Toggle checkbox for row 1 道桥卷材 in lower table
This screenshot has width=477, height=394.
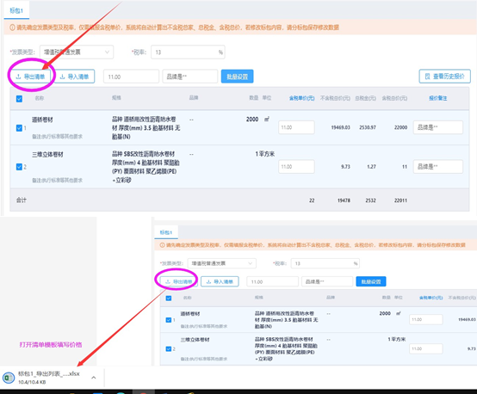[x=169, y=320]
